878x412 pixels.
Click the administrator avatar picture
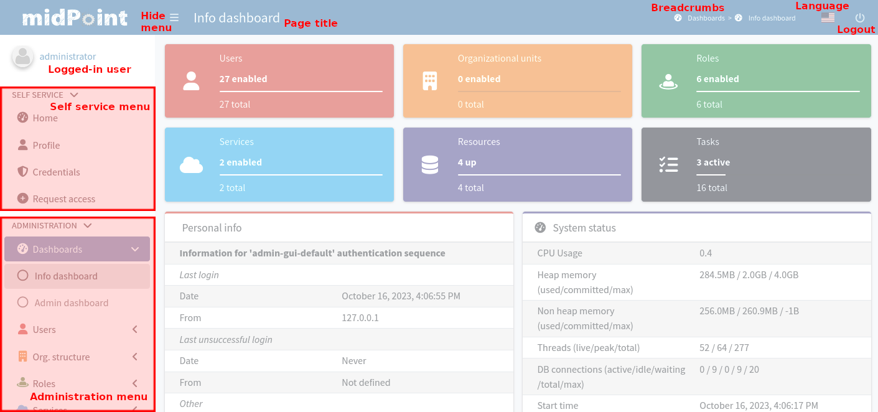[x=22, y=57]
